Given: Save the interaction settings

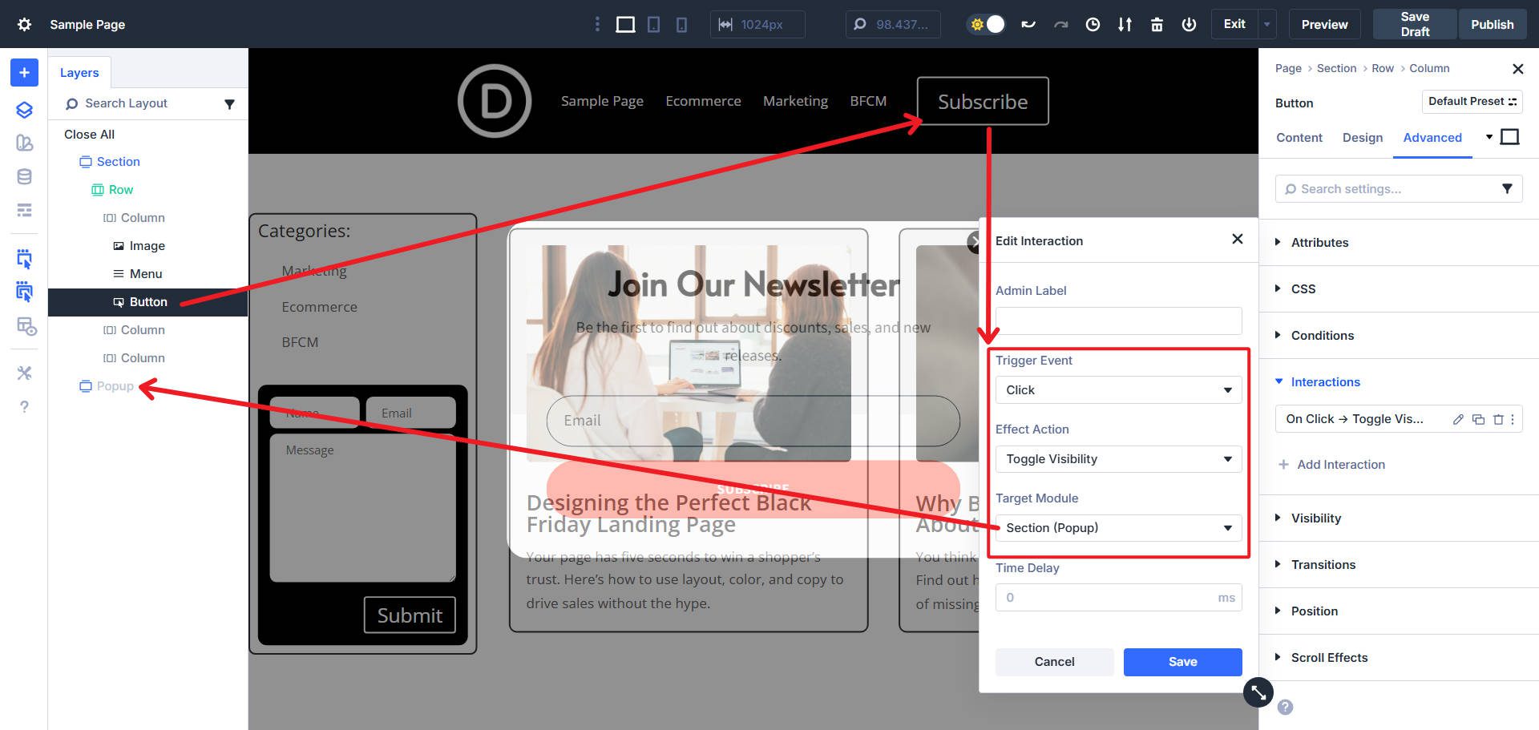Looking at the screenshot, I should point(1182,662).
